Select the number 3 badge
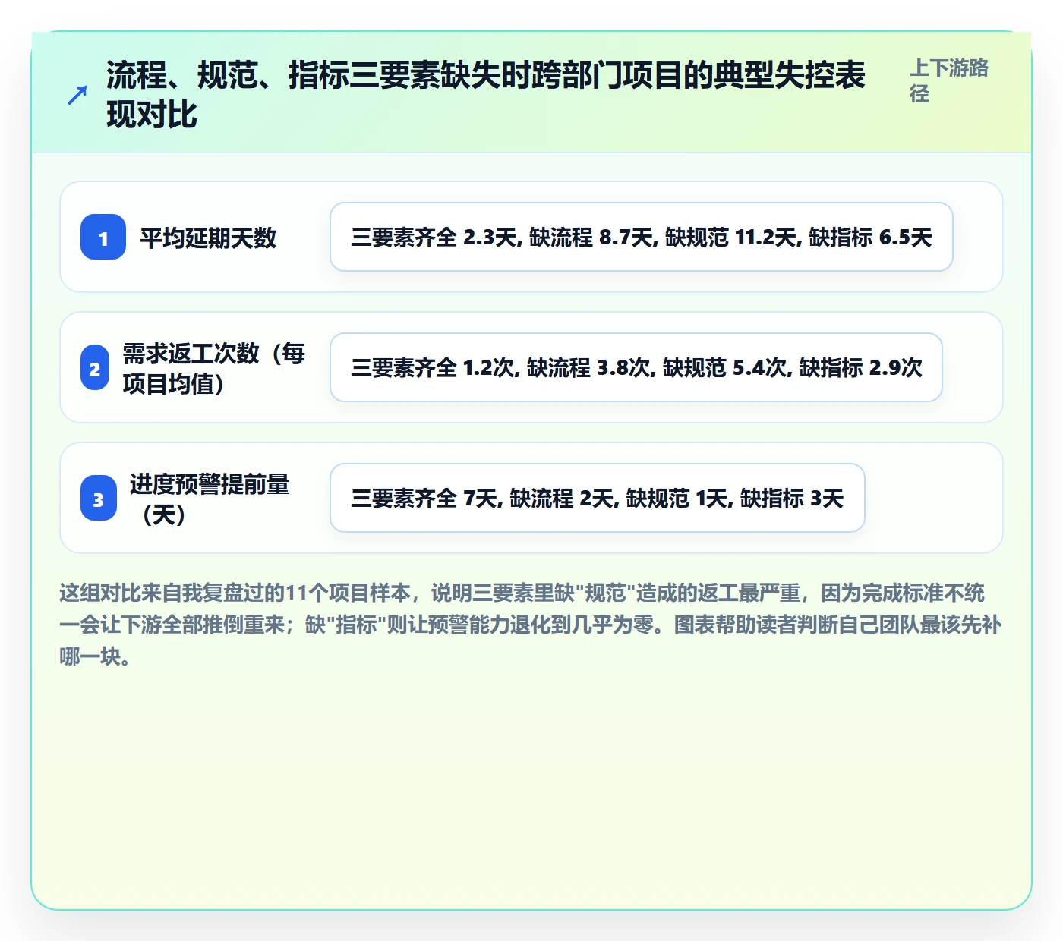The width and height of the screenshot is (1063, 941). [x=99, y=499]
